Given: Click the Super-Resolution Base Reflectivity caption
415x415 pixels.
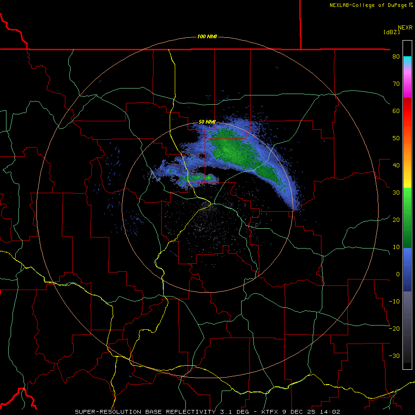Looking at the screenshot, I should (145, 412).
